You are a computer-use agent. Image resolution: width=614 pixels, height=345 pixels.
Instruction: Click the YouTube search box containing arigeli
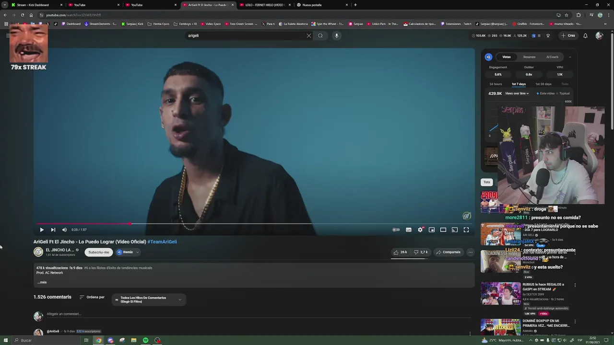click(245, 35)
